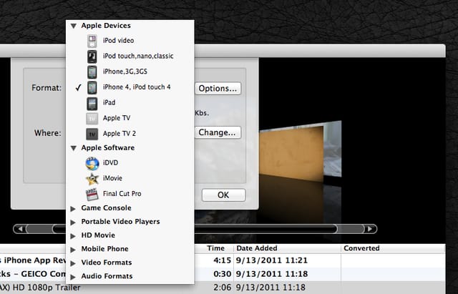Expand the Portable Video Players category
This screenshot has width=458, height=294.
pyautogui.click(x=73, y=222)
